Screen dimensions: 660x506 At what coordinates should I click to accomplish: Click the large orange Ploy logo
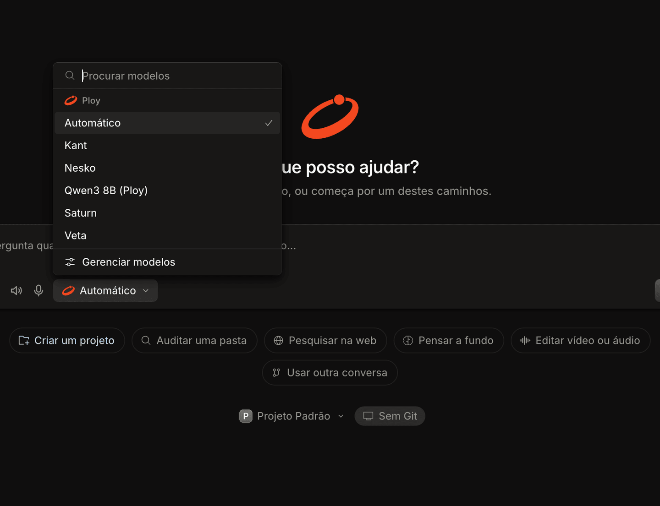330,116
